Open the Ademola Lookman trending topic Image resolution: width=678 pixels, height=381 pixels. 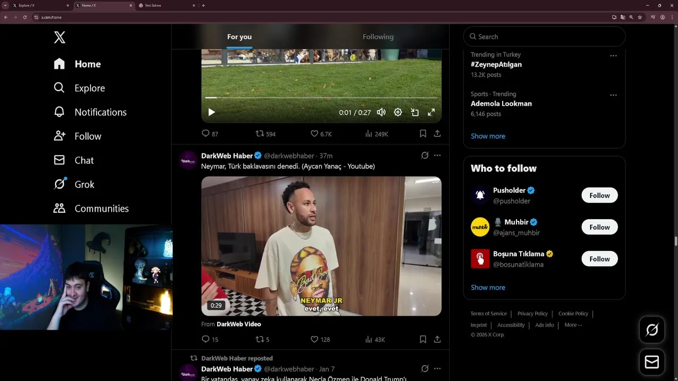click(501, 104)
